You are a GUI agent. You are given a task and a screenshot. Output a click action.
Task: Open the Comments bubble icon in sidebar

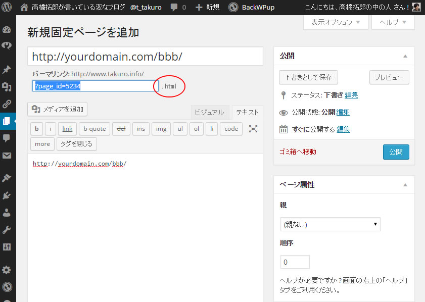[x=7, y=138]
